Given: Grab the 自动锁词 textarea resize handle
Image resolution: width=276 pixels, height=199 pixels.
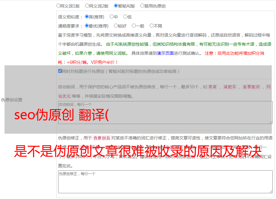Looking at the screenshot, I should (x=271, y=122).
